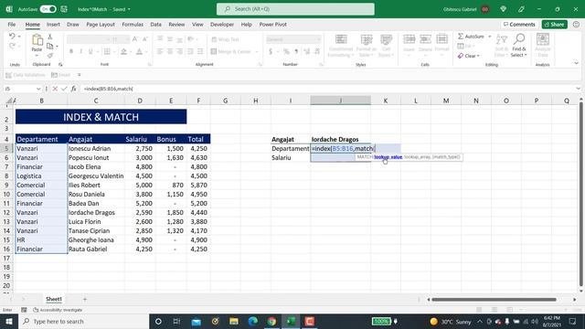This screenshot has height=329, width=585.
Task: Switch to the Formulas tab
Action: coord(133,25)
